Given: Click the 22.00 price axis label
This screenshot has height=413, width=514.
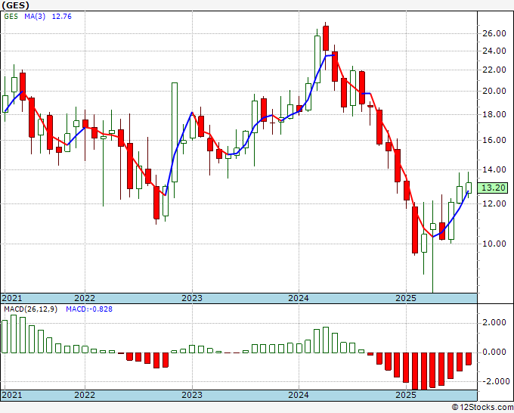Looking at the screenshot, I should click(x=494, y=70).
